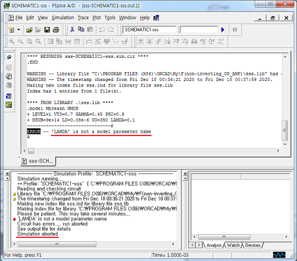The image size is (297, 261).
Task: Click the yellow-green icon in left sidebar
Action: tap(9, 105)
